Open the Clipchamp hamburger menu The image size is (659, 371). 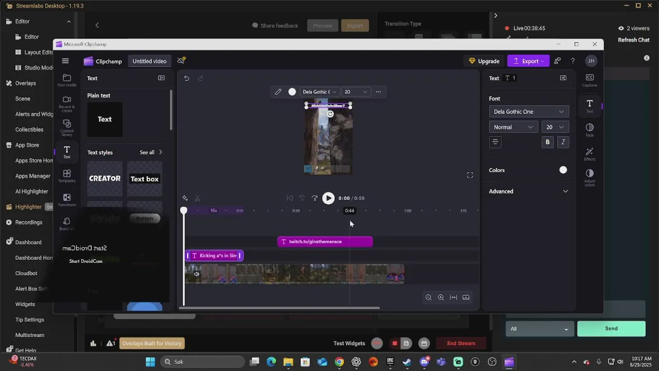pos(65,61)
